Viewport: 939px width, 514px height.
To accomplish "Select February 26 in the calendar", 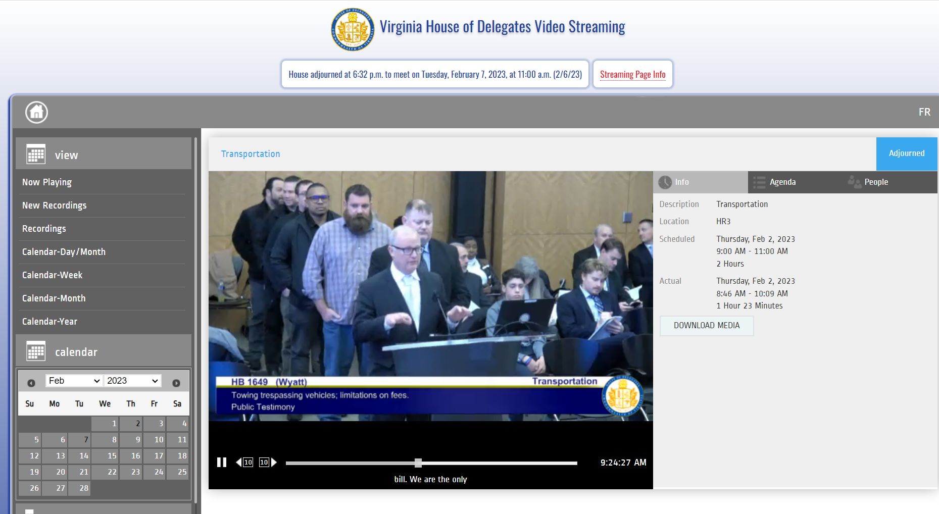I will 30,488.
